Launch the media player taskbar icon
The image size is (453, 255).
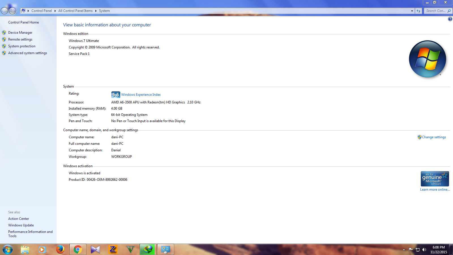(x=42, y=250)
